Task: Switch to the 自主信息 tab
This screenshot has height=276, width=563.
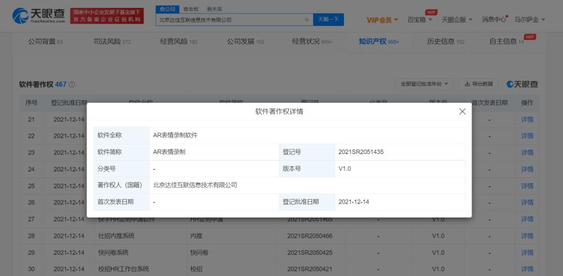Action: tap(507, 42)
